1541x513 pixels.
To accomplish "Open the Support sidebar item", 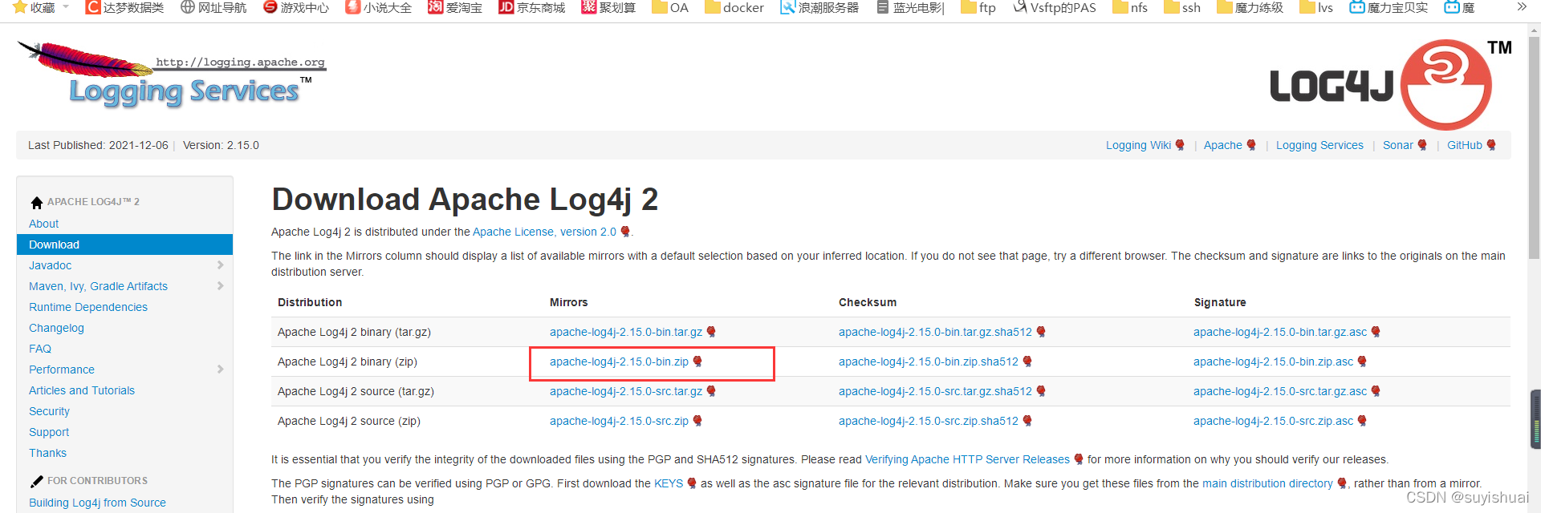I will tap(49, 432).
